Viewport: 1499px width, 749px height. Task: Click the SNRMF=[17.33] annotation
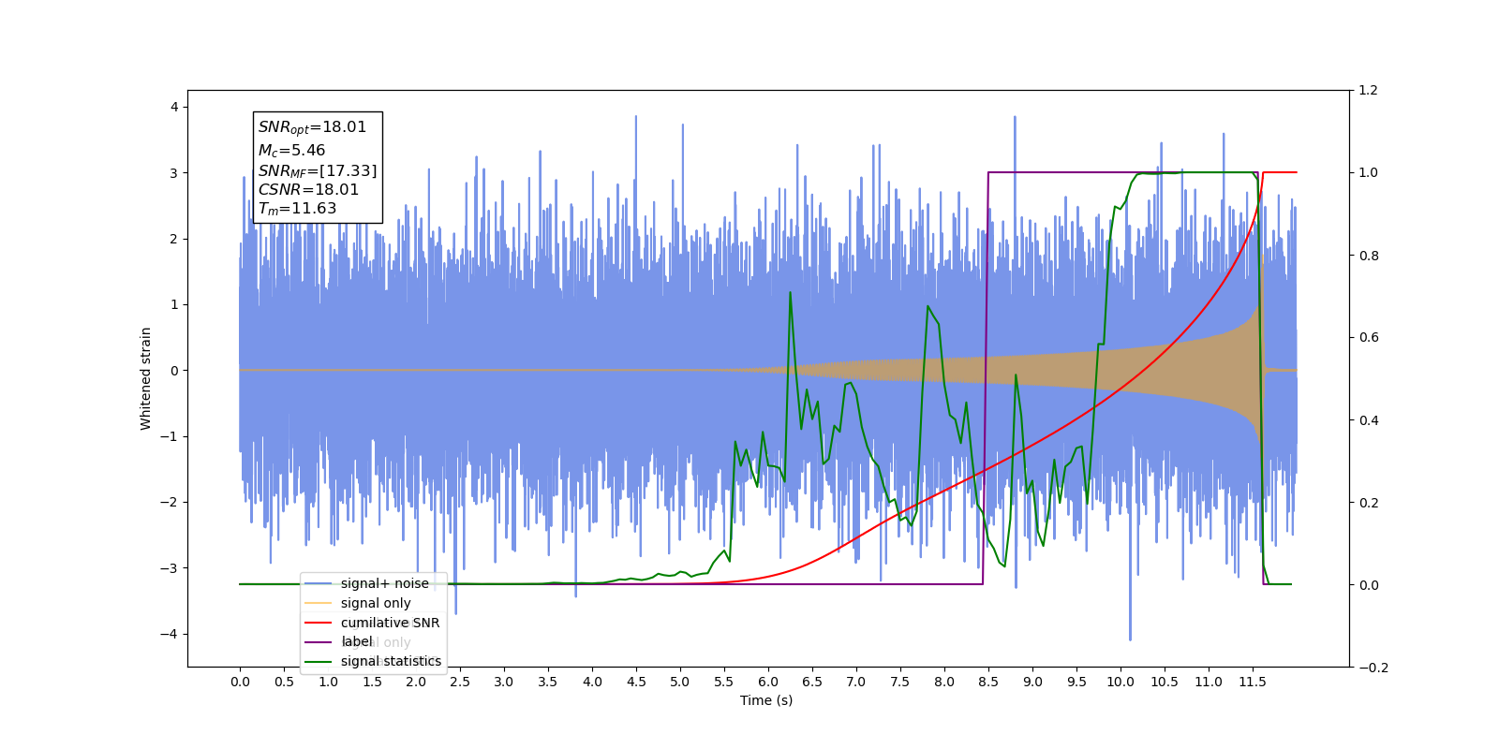tap(318, 170)
